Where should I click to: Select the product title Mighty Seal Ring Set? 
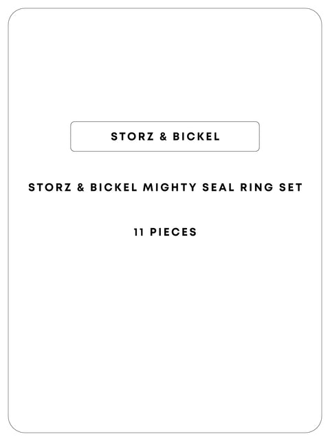pyautogui.click(x=165, y=187)
